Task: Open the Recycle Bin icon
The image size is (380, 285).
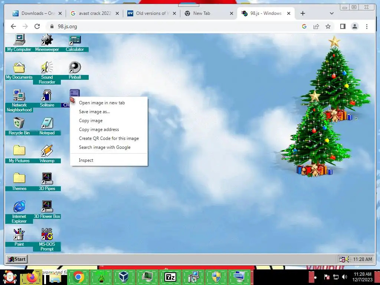Action: pos(19,126)
